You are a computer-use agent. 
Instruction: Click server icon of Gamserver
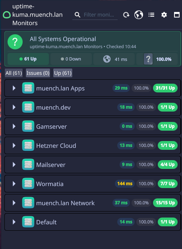(x=28, y=126)
